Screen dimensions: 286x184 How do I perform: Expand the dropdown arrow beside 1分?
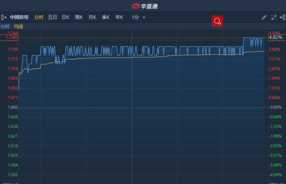pos(144,17)
